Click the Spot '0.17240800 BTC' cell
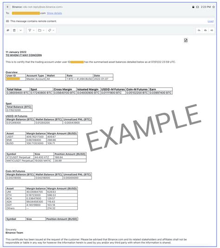The width and height of the screenshot is (220, 248). [x=41, y=93]
